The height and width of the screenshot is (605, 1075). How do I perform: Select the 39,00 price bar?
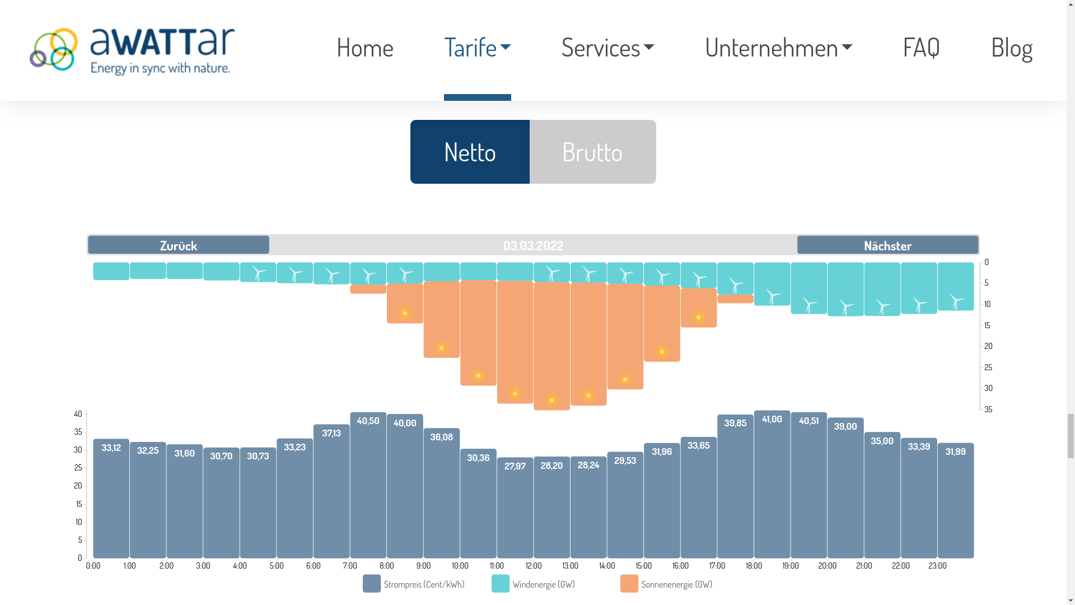click(845, 488)
